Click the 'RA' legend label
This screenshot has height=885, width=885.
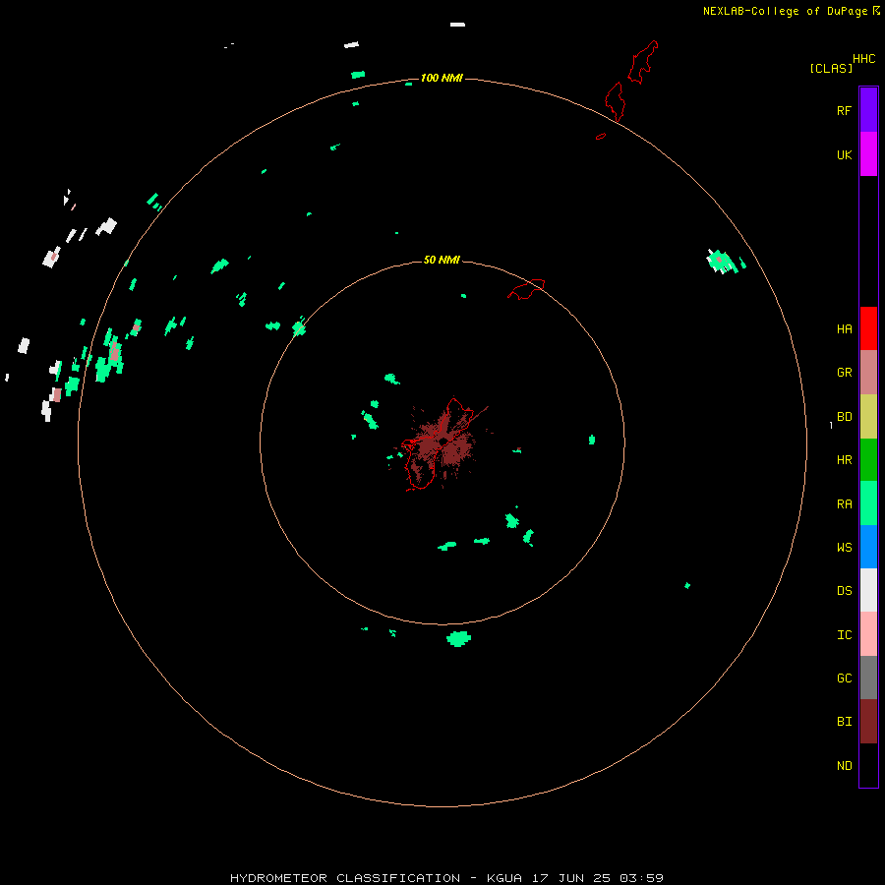(845, 504)
